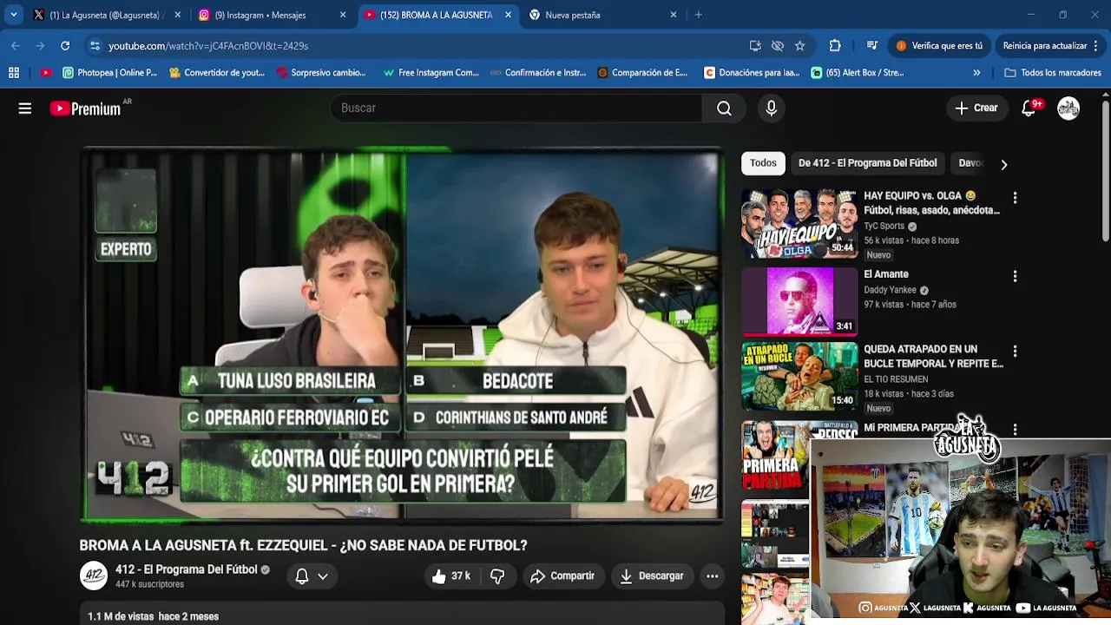The height and width of the screenshot is (625, 1111).
Task: Open the Free Instagram Com... bookmark
Action: pyautogui.click(x=431, y=73)
